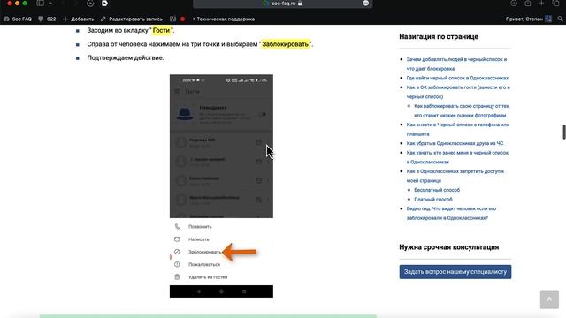Open Техническая поддержка in the admin bar
The width and height of the screenshot is (566, 318).
(223, 19)
